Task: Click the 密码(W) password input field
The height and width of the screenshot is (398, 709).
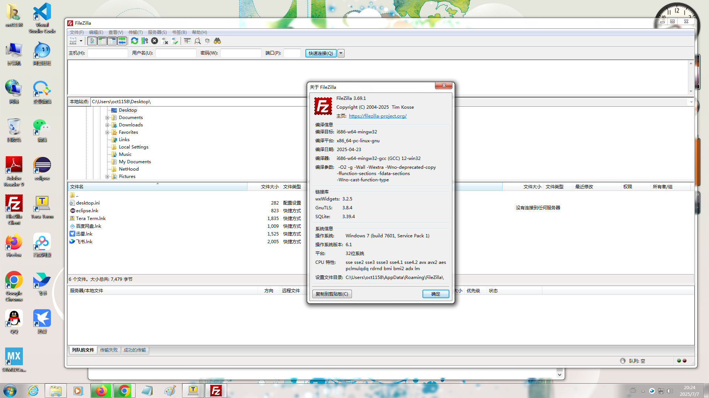Action: coord(241,53)
